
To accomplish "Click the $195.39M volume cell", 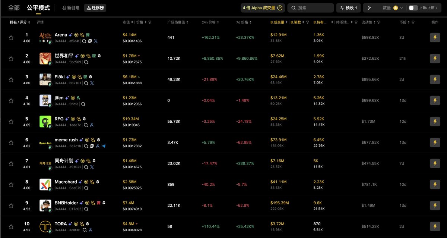I will pyautogui.click(x=279, y=203).
